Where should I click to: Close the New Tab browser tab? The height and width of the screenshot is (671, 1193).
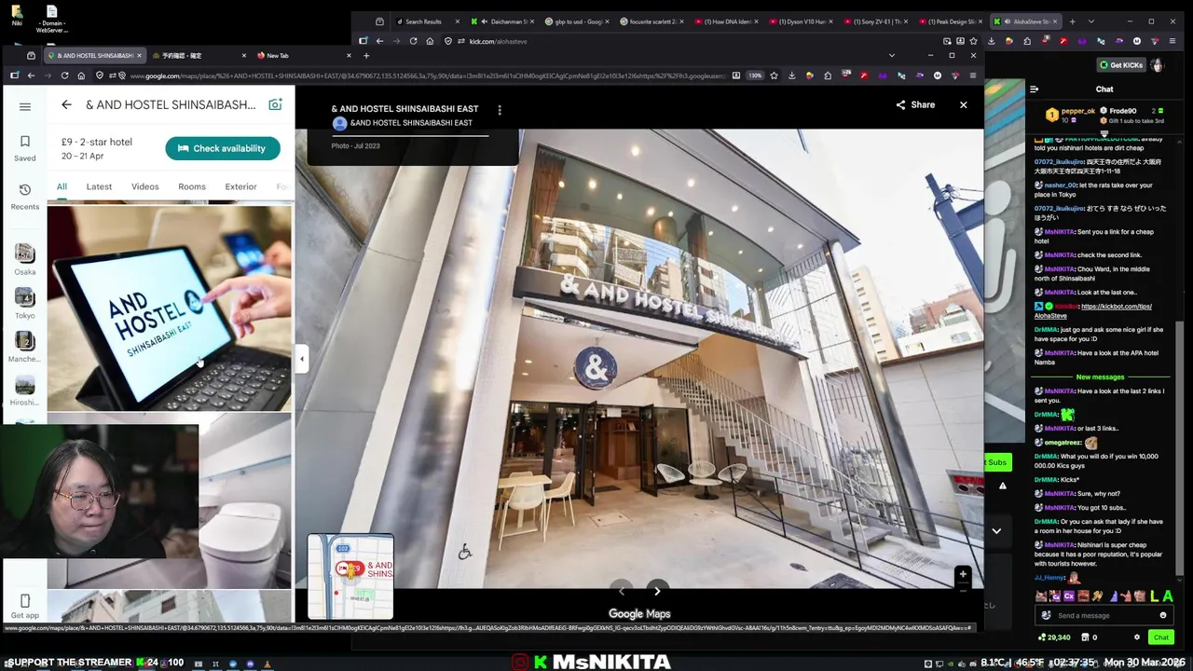point(349,56)
